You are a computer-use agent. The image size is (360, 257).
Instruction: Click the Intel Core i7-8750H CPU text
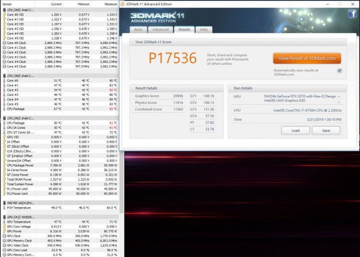(x=307, y=110)
